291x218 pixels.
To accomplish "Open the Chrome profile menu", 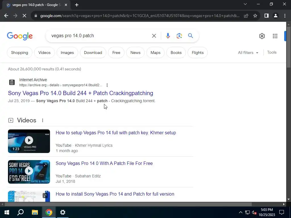I will pyautogui.click(x=276, y=16).
